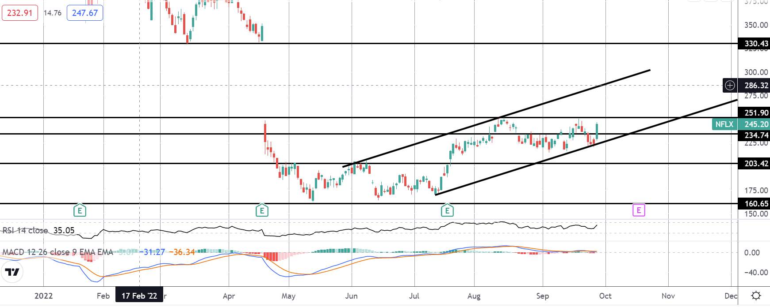
Task: Select the MACD 12 26 close indicator label
Action: coord(57,252)
